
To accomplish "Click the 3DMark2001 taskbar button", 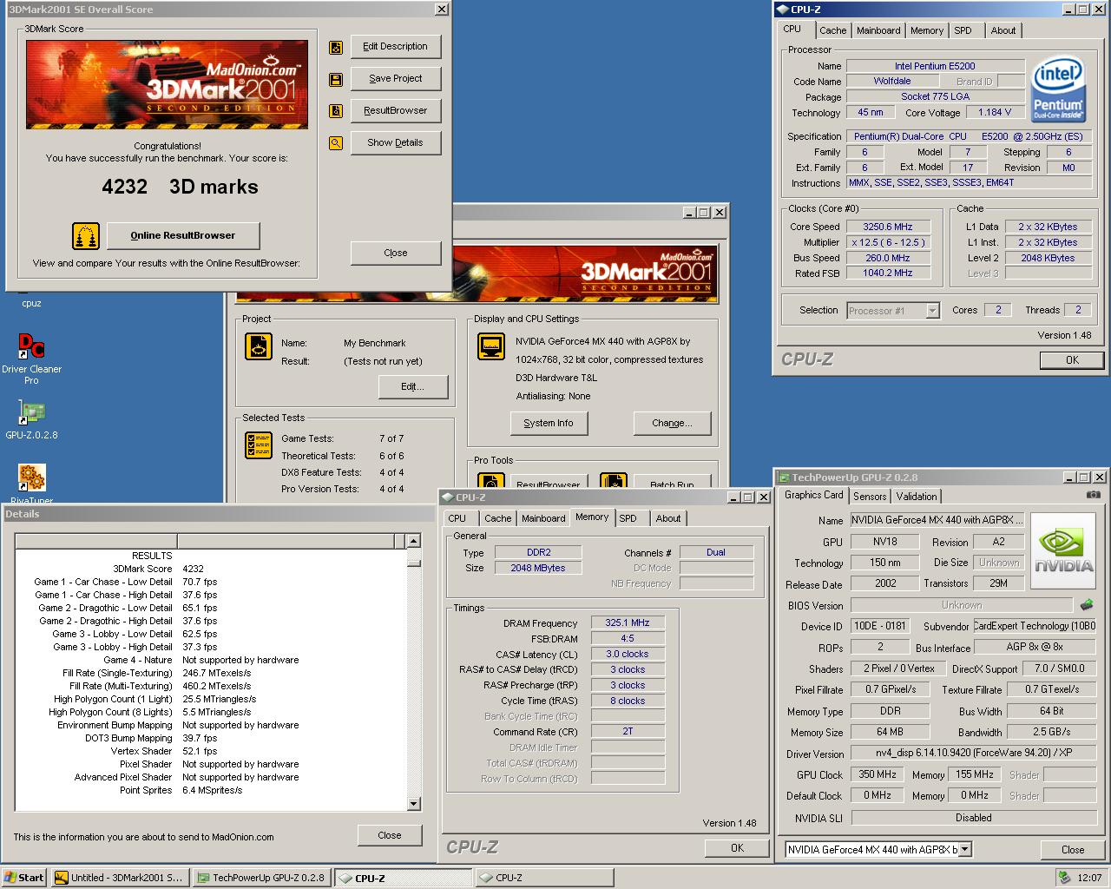I will (119, 878).
